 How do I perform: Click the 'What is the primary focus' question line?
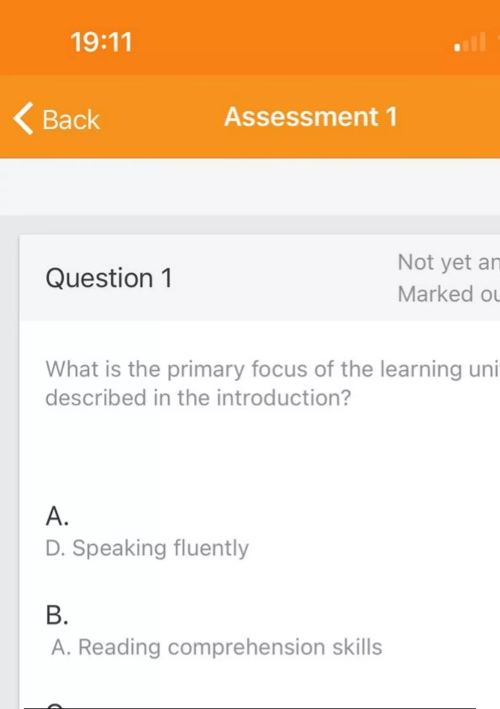pos(272,369)
